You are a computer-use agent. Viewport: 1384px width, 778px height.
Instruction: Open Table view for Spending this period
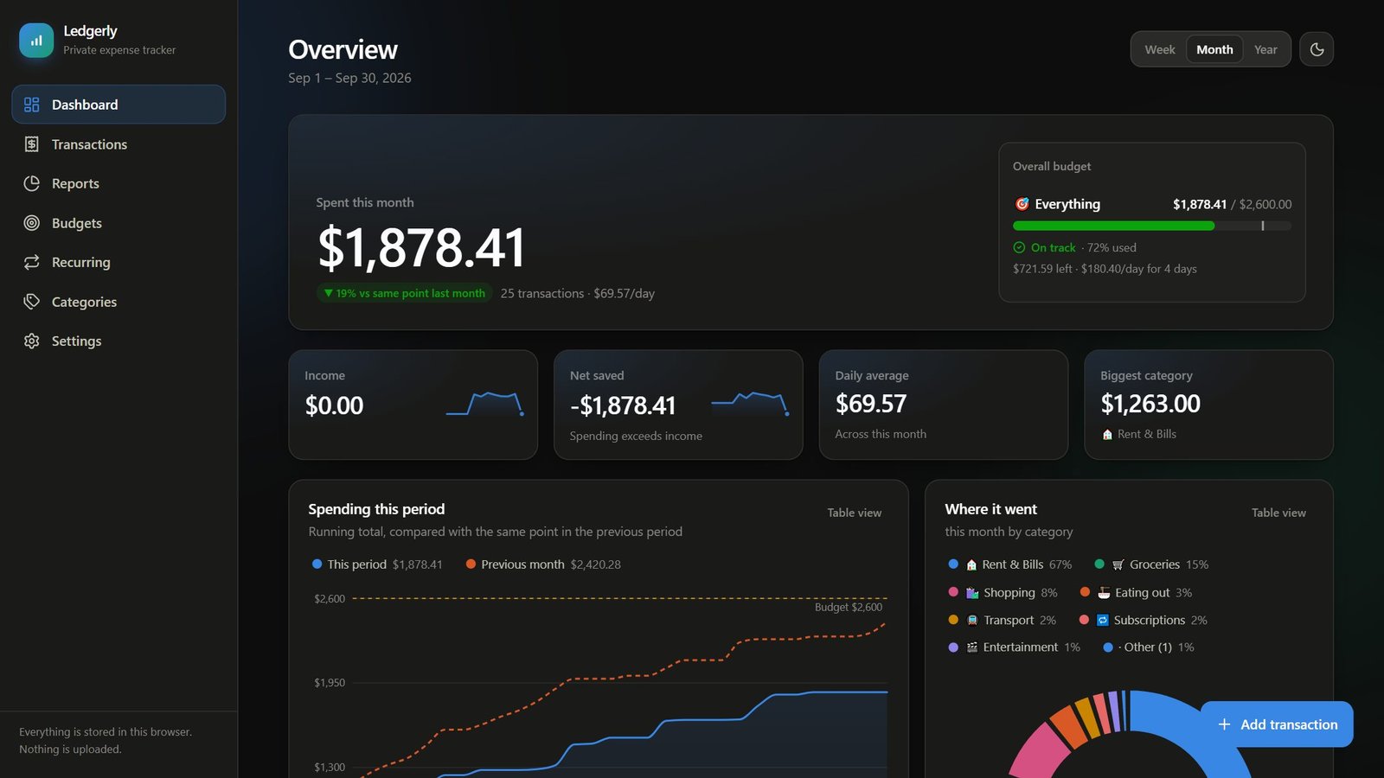(x=855, y=513)
